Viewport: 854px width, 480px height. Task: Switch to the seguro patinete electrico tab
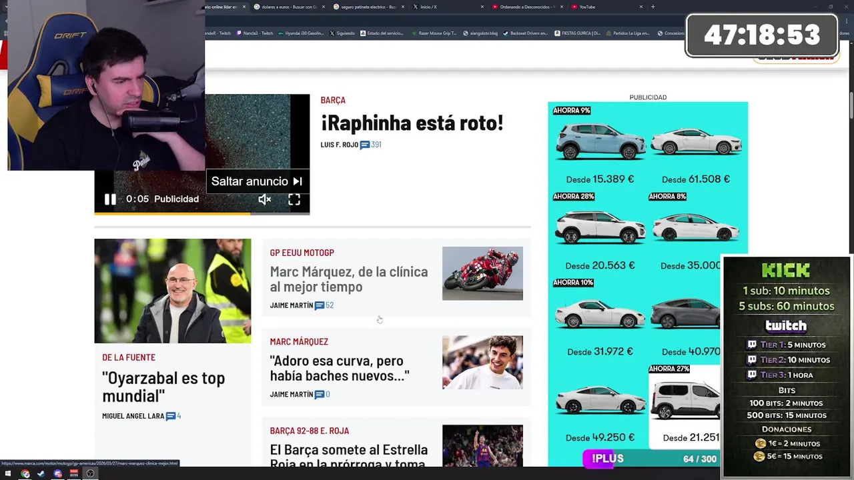pos(368,7)
